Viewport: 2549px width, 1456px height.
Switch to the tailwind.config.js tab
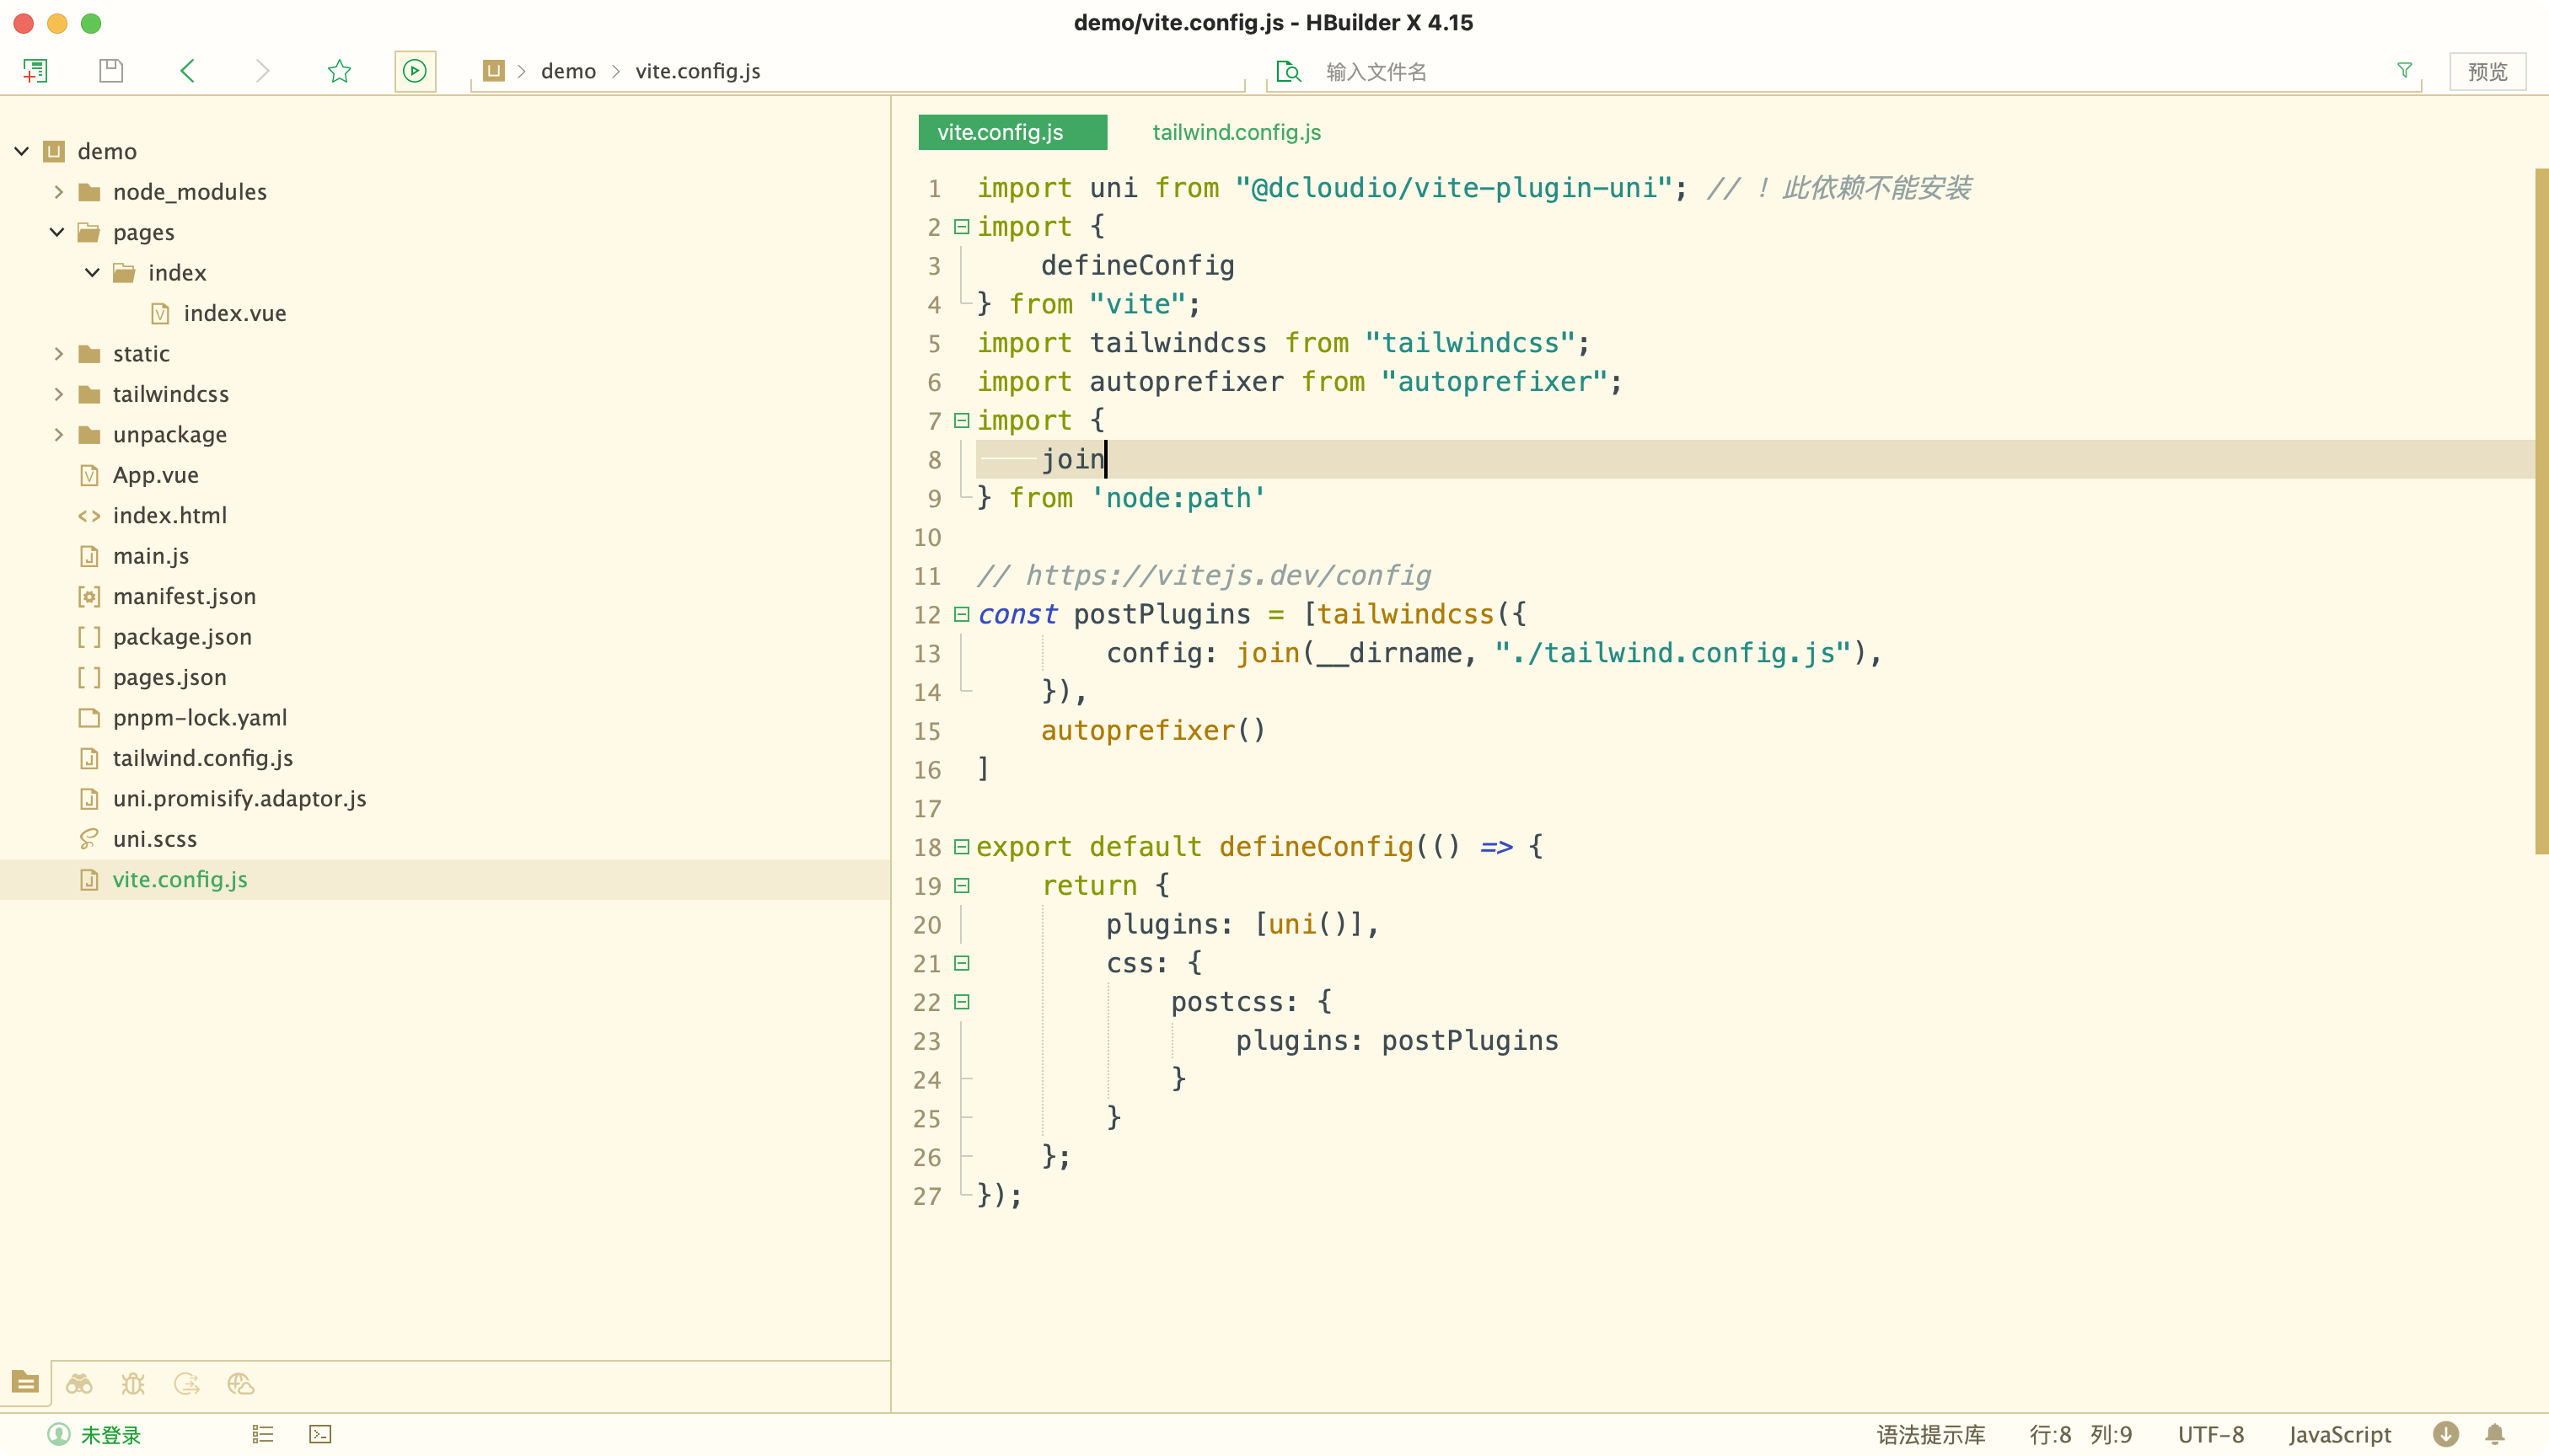[x=1237, y=132]
